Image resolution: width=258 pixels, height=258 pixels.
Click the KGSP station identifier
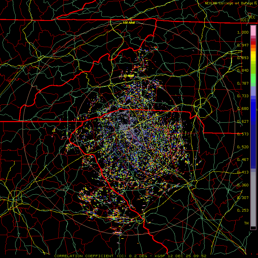[x=161, y=256]
